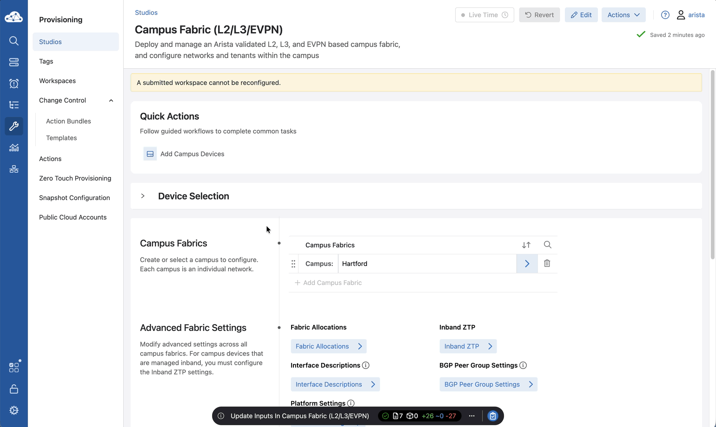Delete the Hartford campus with trash icon
Viewport: 716px width, 427px height.
tap(547, 264)
